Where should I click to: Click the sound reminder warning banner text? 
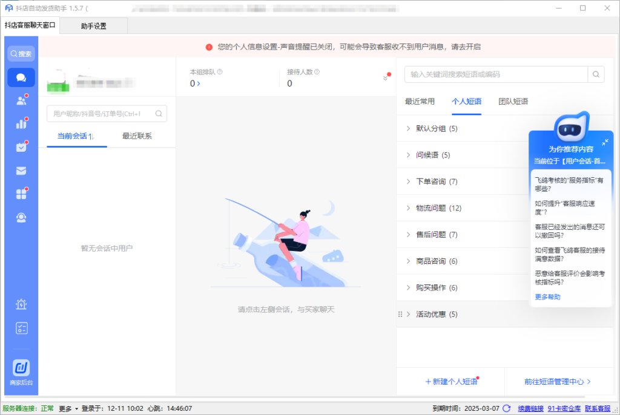[349, 47]
